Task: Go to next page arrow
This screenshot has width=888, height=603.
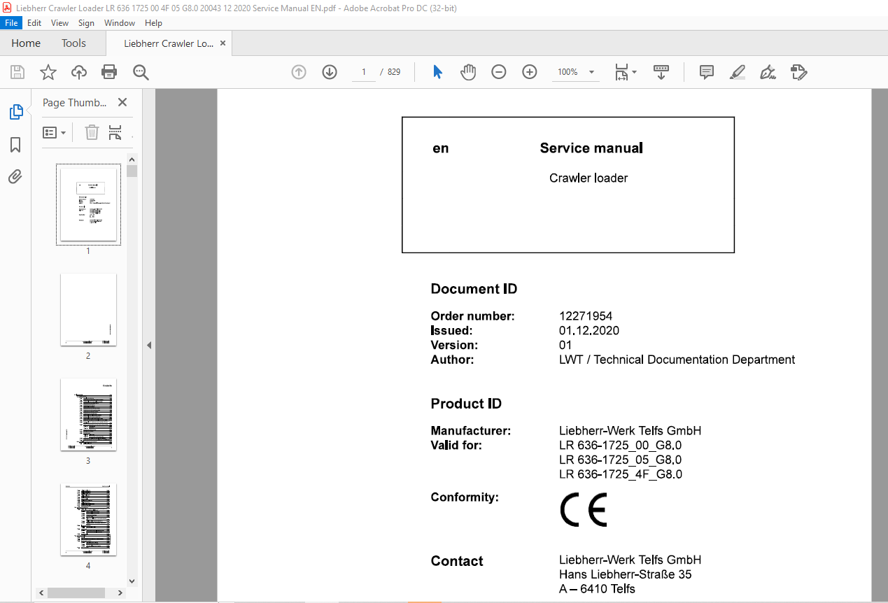Action: [330, 72]
